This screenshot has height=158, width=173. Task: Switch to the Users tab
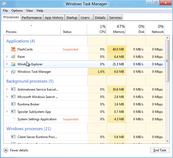86,18
